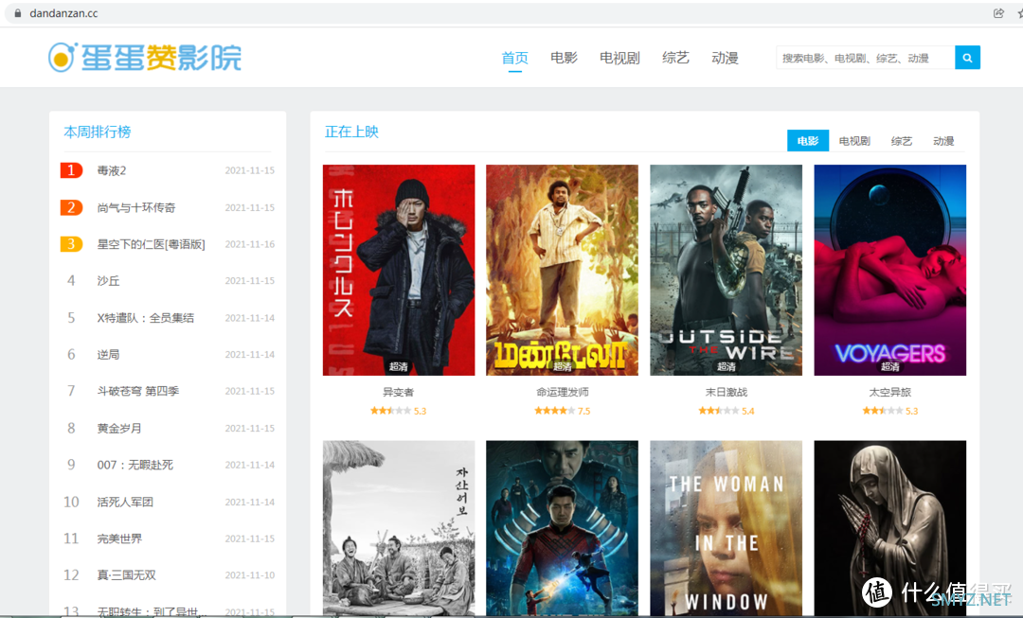The height and width of the screenshot is (618, 1023).
Task: Open the 异变者 movie poster
Action: pos(399,270)
